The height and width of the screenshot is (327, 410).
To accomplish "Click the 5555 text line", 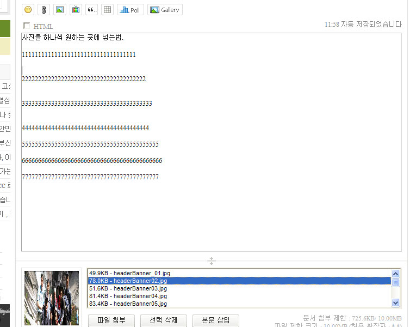I will [90, 144].
